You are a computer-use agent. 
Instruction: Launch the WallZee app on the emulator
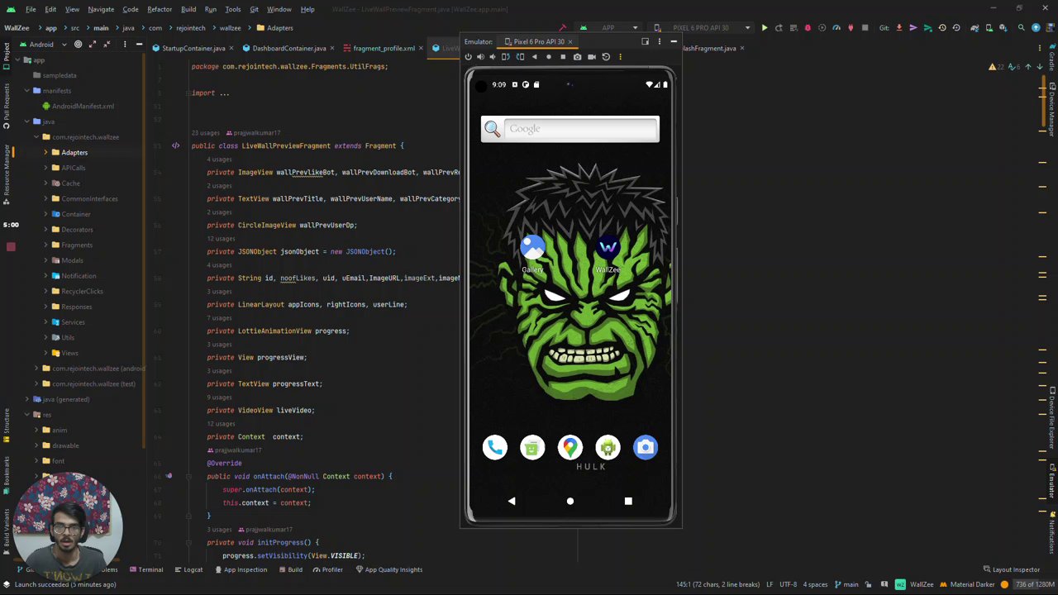point(608,253)
